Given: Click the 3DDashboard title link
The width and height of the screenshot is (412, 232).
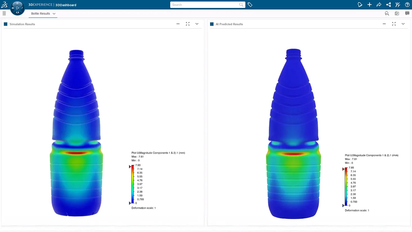Looking at the screenshot, I should pos(67,5).
